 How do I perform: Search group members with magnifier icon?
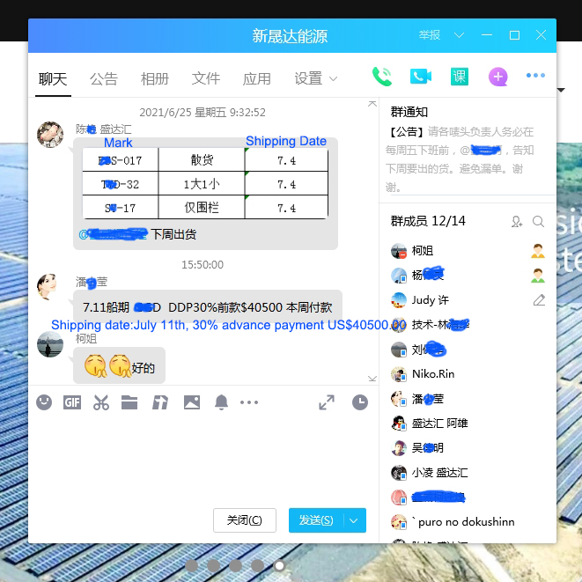pos(538,222)
